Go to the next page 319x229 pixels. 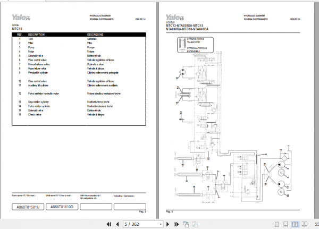point(167,224)
